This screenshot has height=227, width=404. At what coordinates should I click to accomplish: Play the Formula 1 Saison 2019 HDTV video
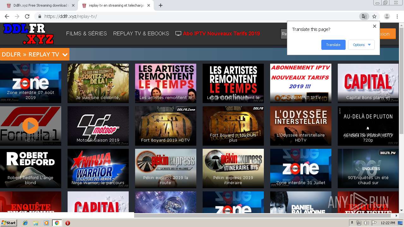[x=31, y=126]
